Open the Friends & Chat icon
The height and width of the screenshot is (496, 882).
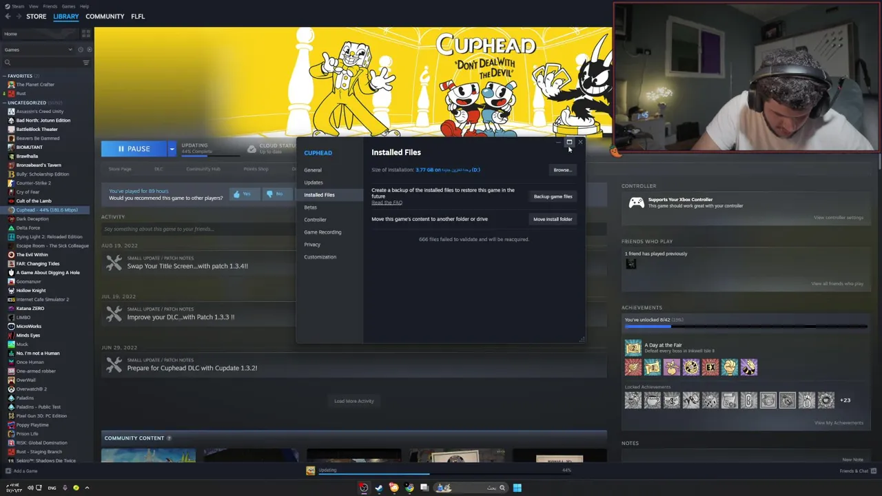point(874,471)
